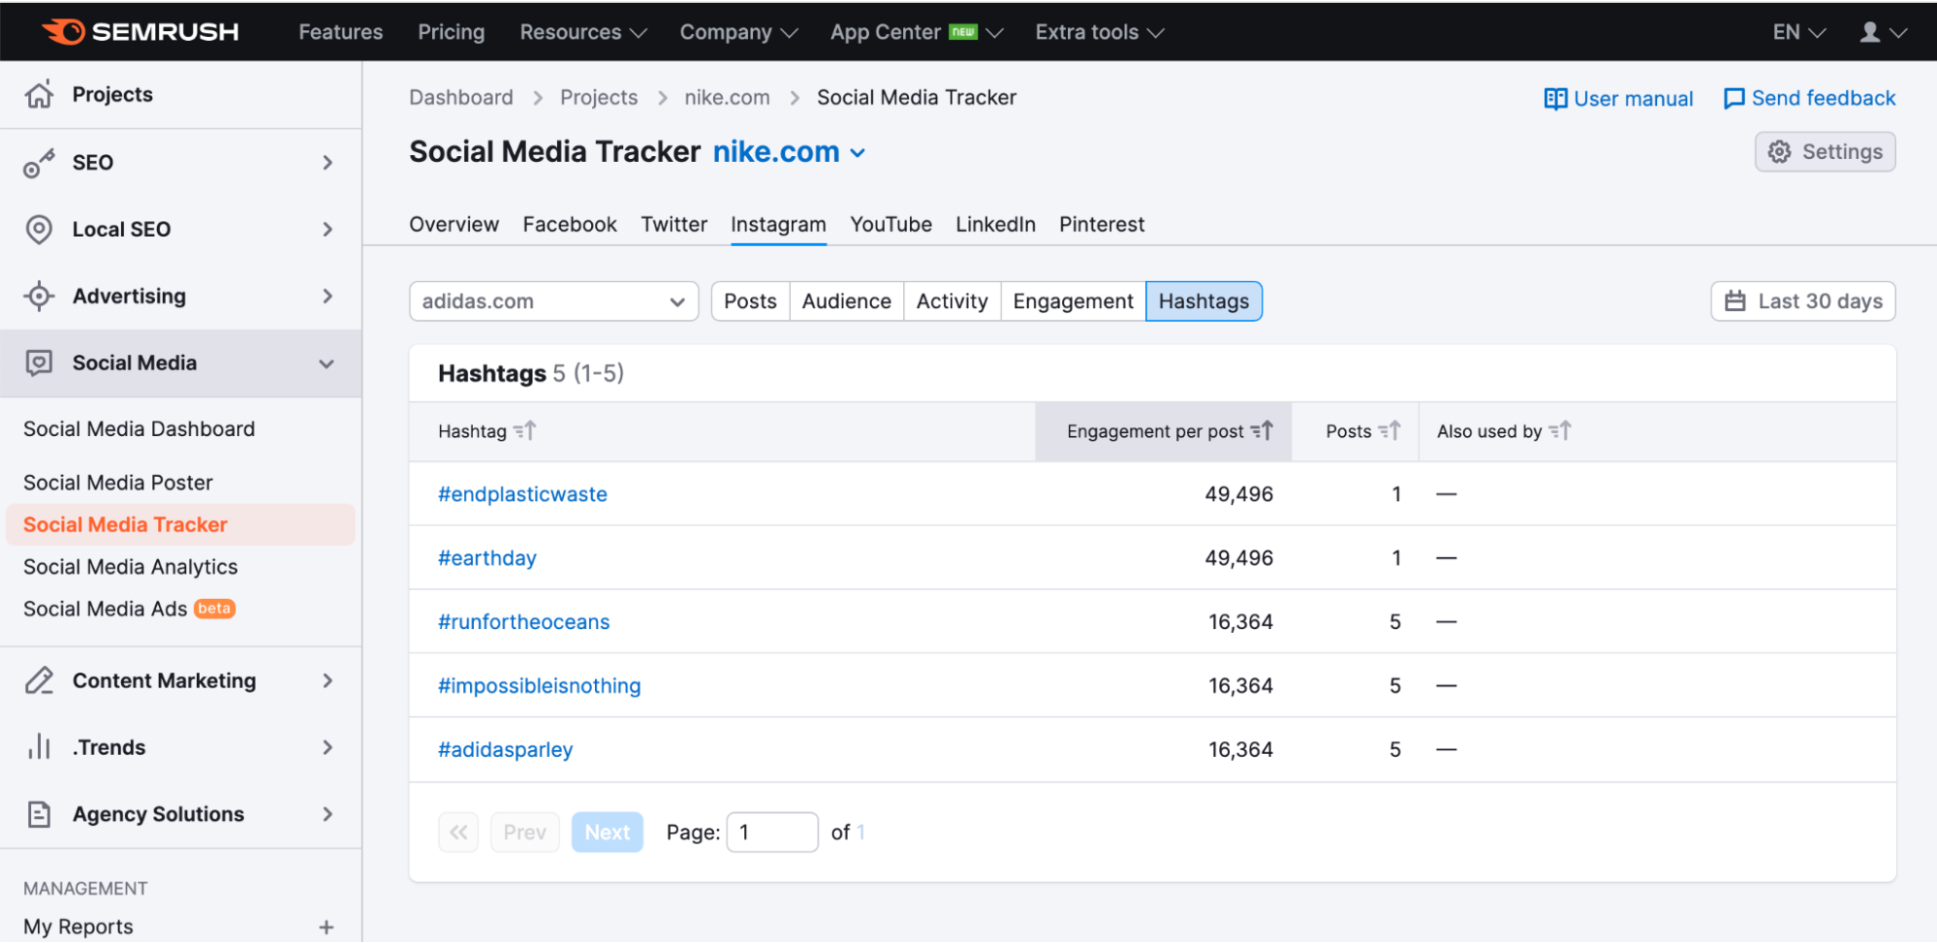
Task: Sort by Posts column icon
Action: point(1390,431)
